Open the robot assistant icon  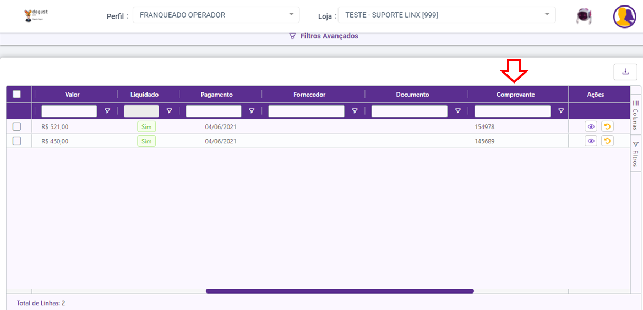click(583, 16)
